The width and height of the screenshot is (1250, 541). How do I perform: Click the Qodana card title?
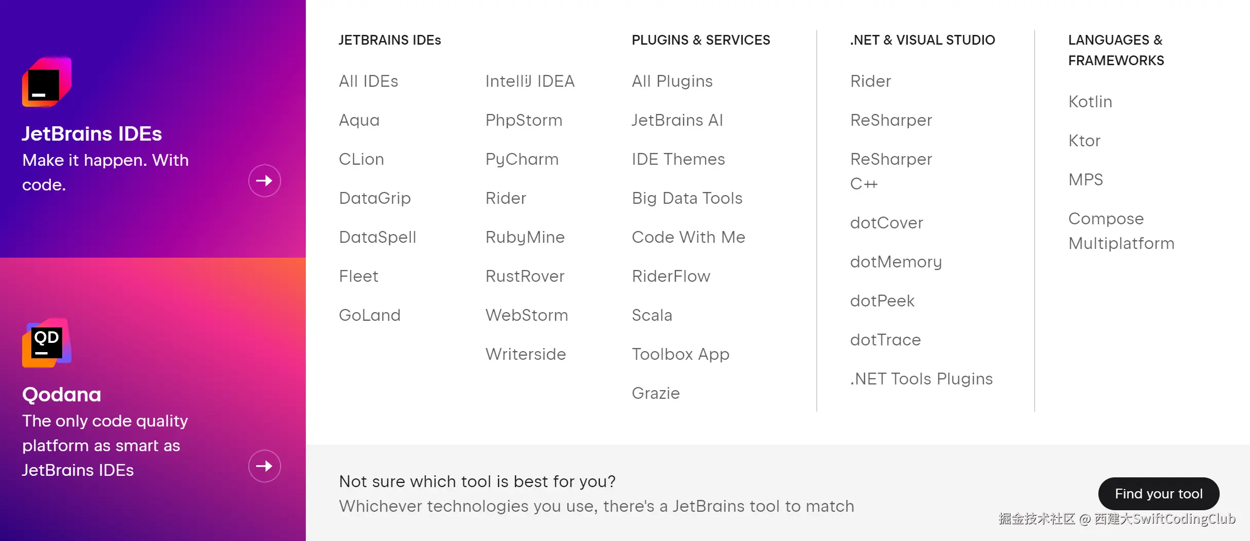(62, 394)
